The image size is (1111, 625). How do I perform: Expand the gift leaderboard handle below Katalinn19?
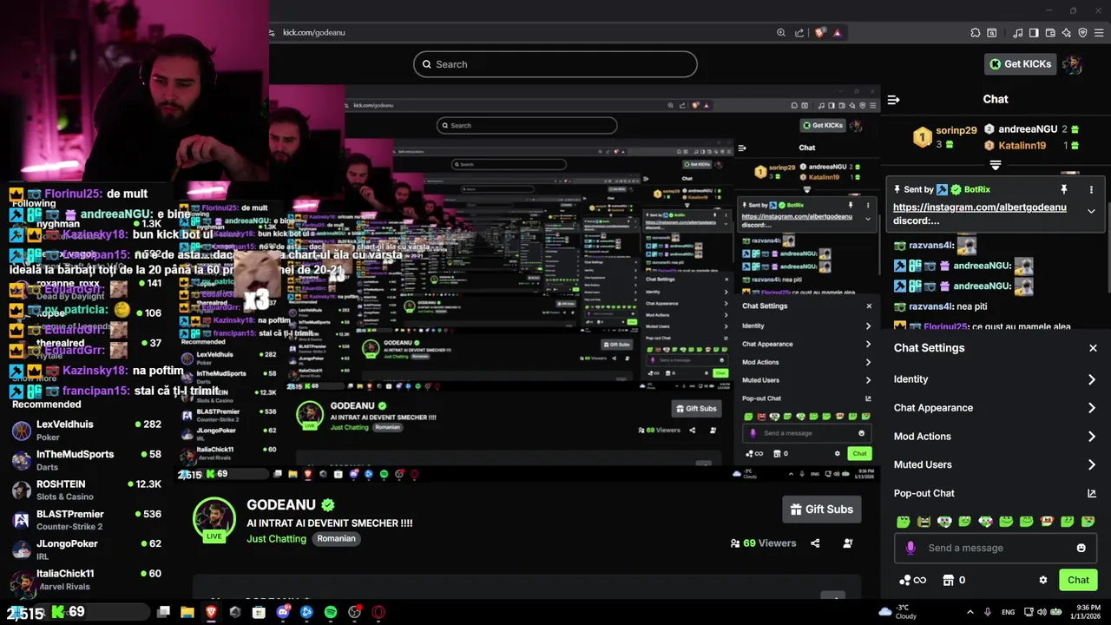996,165
